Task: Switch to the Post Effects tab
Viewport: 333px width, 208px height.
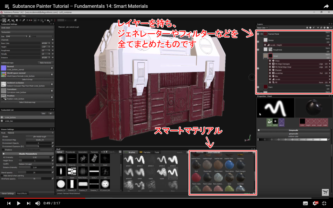Action: pos(22,193)
